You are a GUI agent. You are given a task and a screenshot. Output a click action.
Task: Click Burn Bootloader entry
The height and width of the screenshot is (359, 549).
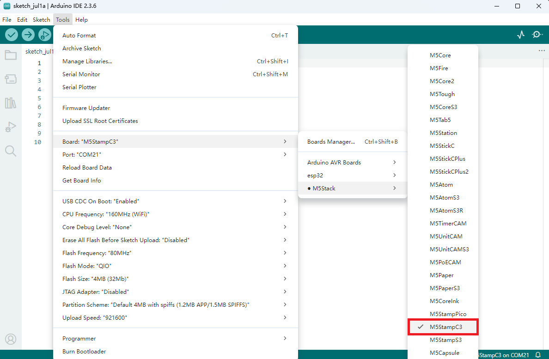(176, 352)
